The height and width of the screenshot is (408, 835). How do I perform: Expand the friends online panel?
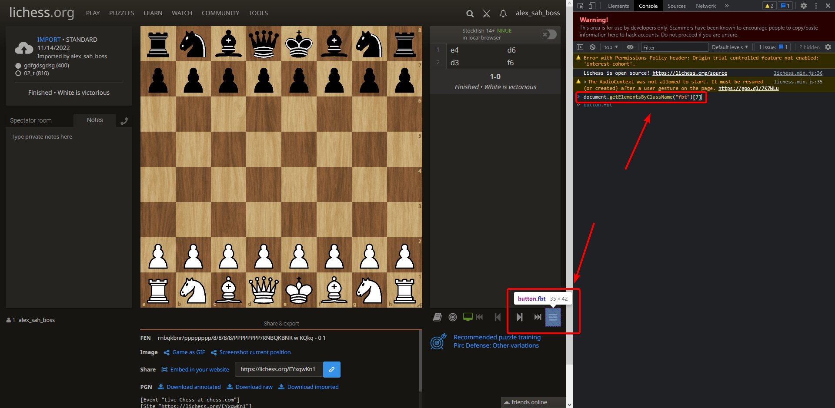[x=534, y=402]
